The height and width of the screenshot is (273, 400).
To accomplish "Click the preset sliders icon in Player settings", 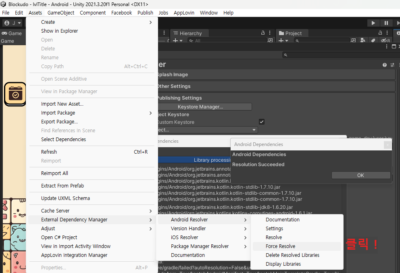I will 392,65.
